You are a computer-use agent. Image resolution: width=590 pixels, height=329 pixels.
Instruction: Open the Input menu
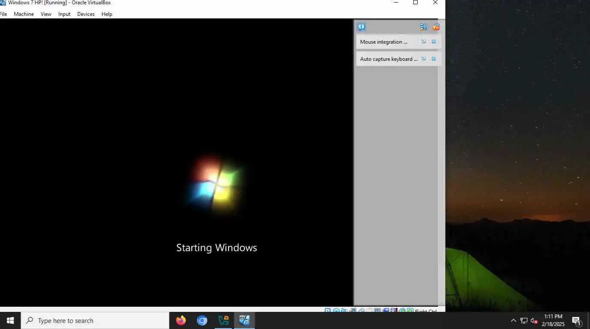click(64, 14)
